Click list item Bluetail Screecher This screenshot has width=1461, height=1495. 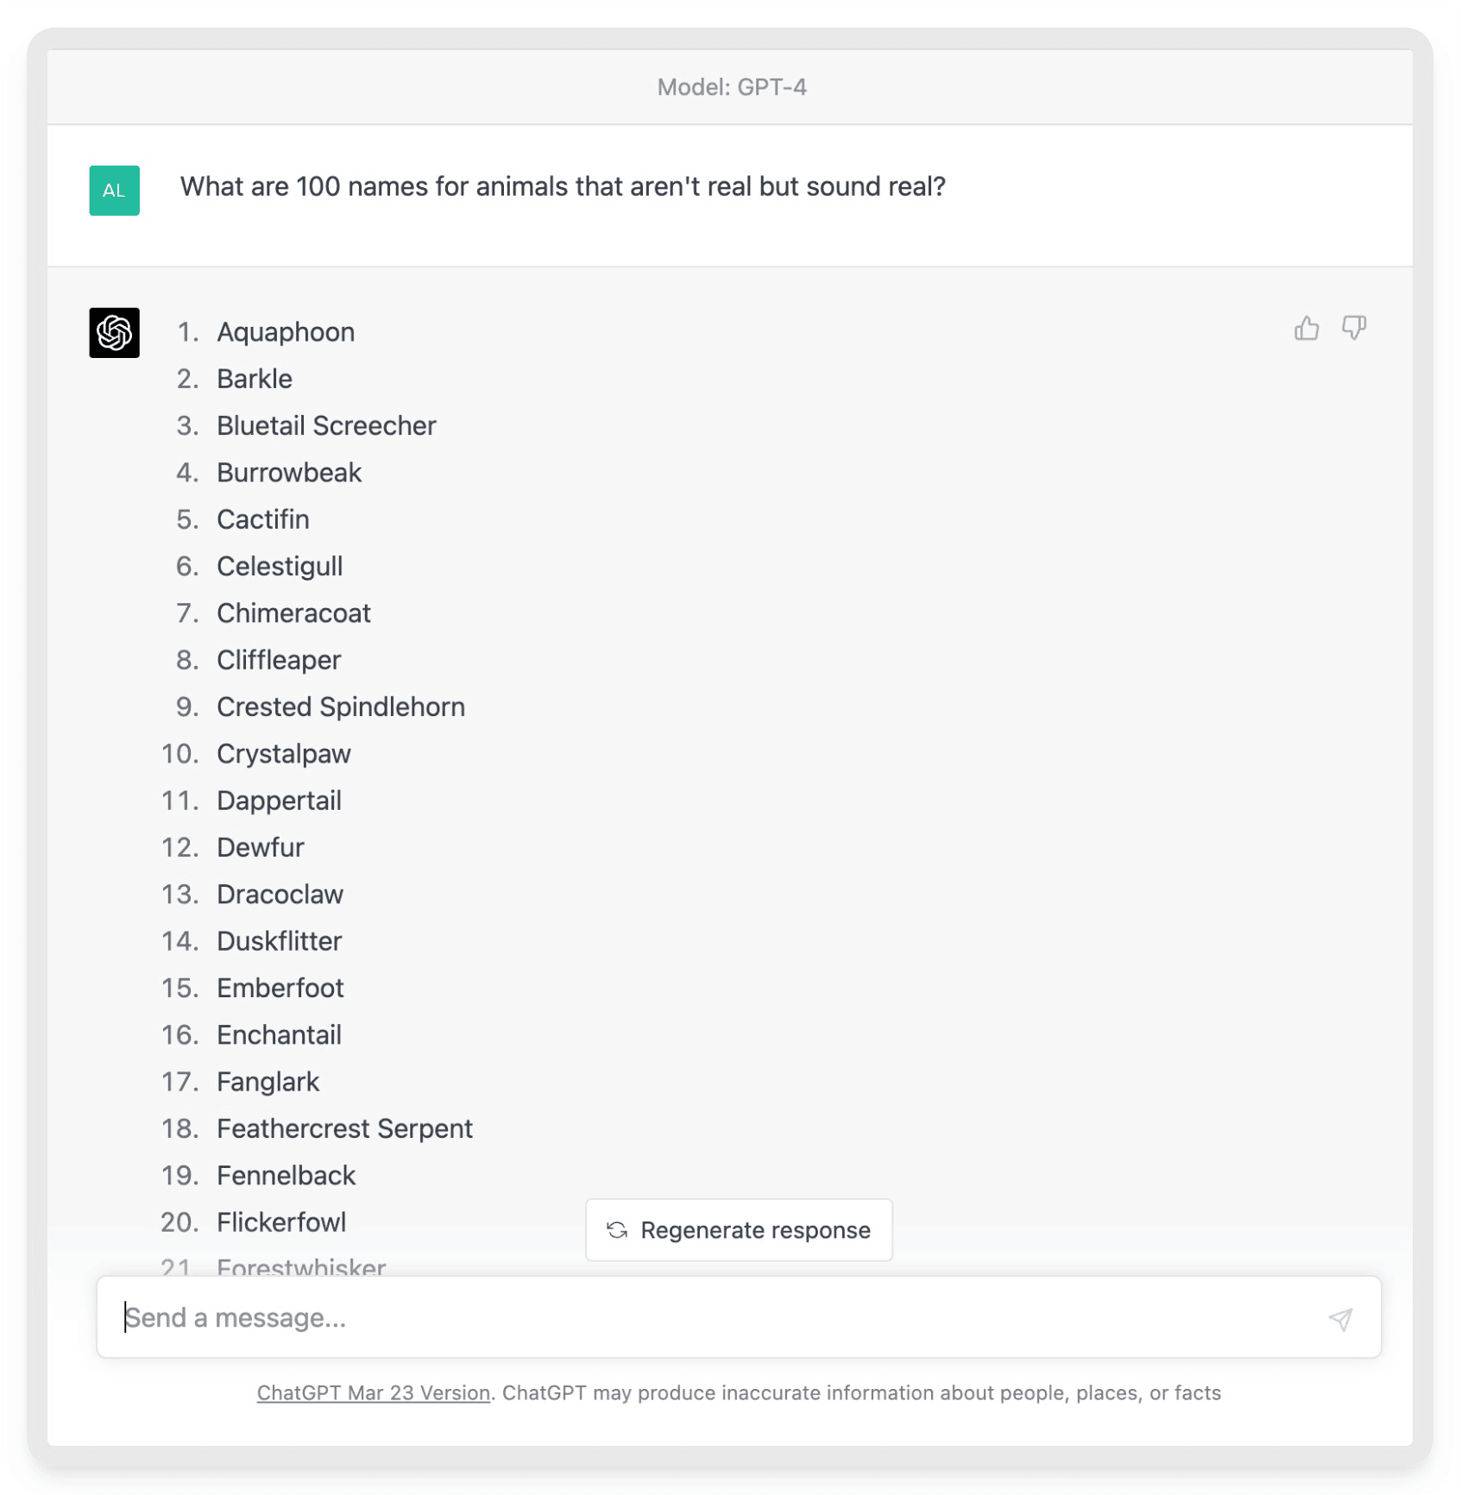click(326, 425)
